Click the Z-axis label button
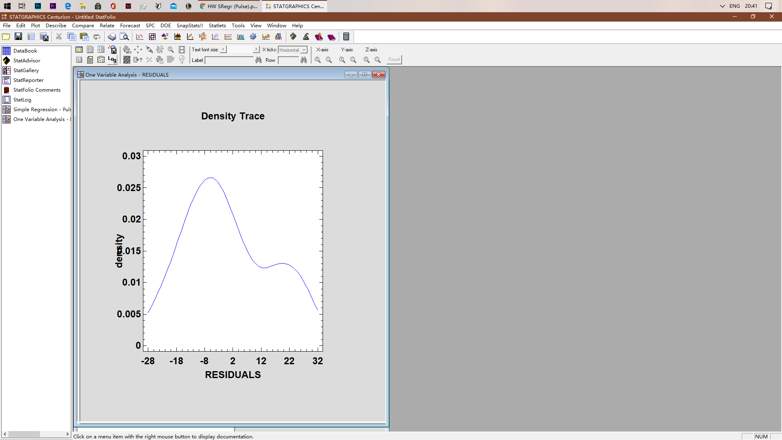The width and height of the screenshot is (782, 440). point(371,49)
